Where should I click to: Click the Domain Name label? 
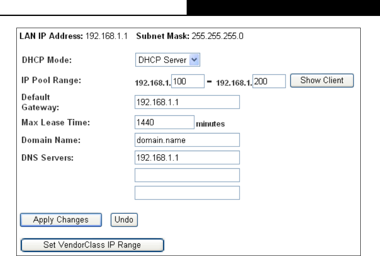[x=51, y=140]
